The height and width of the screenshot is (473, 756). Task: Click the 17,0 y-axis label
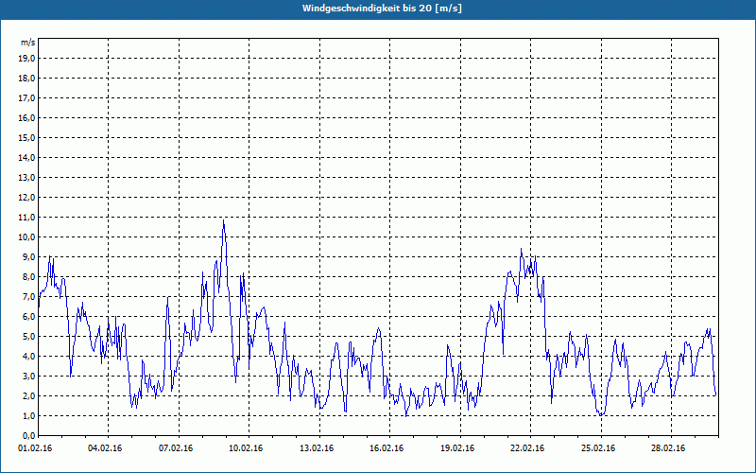click(x=27, y=98)
